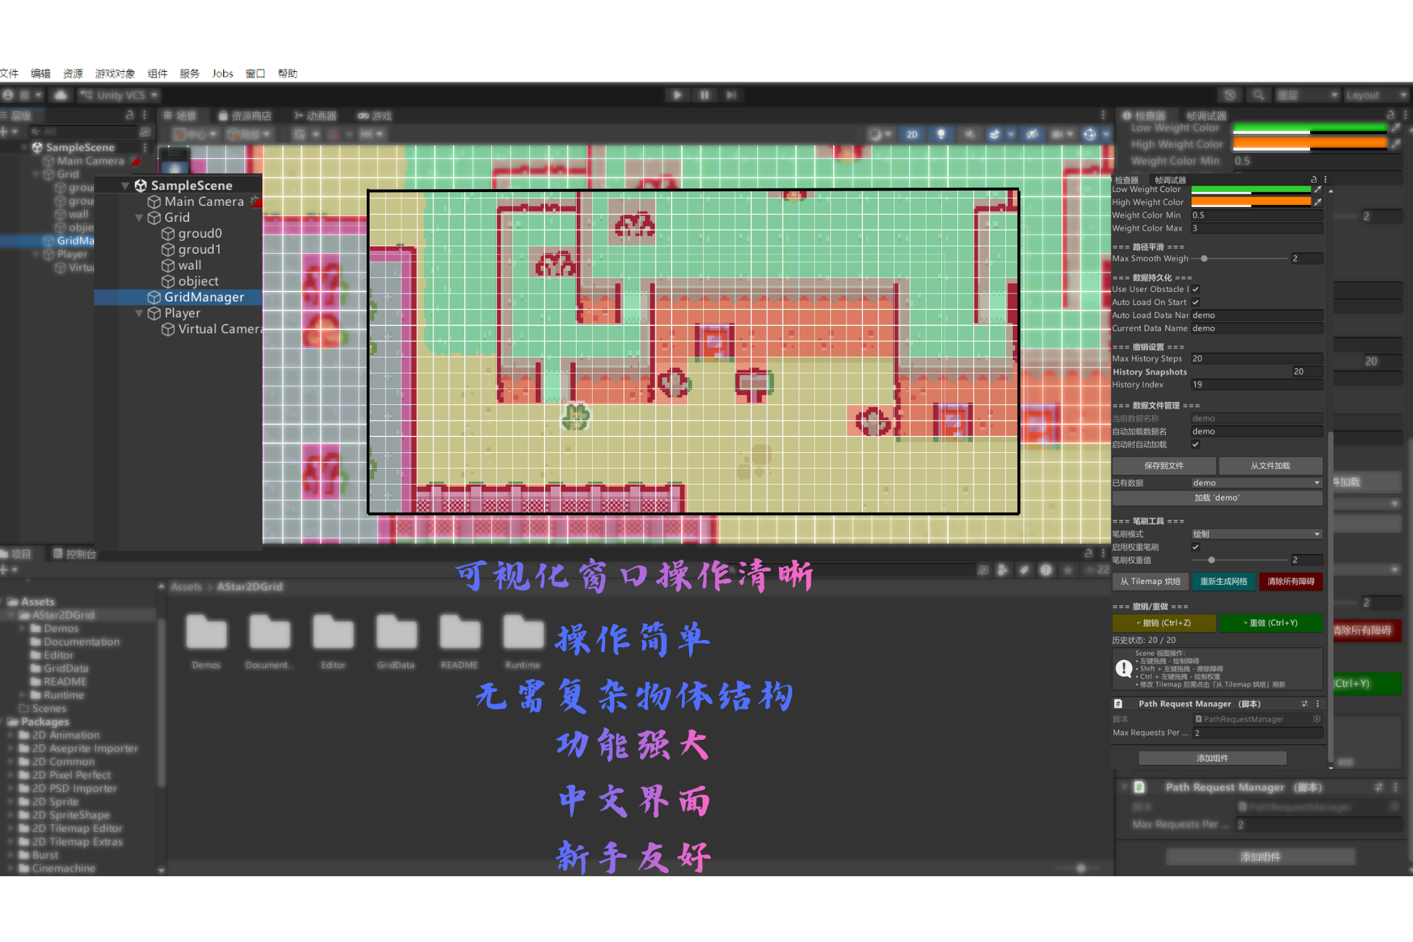Adjust the Max Smooth Weight slider handle
The image size is (1413, 942).
pyautogui.click(x=1204, y=259)
